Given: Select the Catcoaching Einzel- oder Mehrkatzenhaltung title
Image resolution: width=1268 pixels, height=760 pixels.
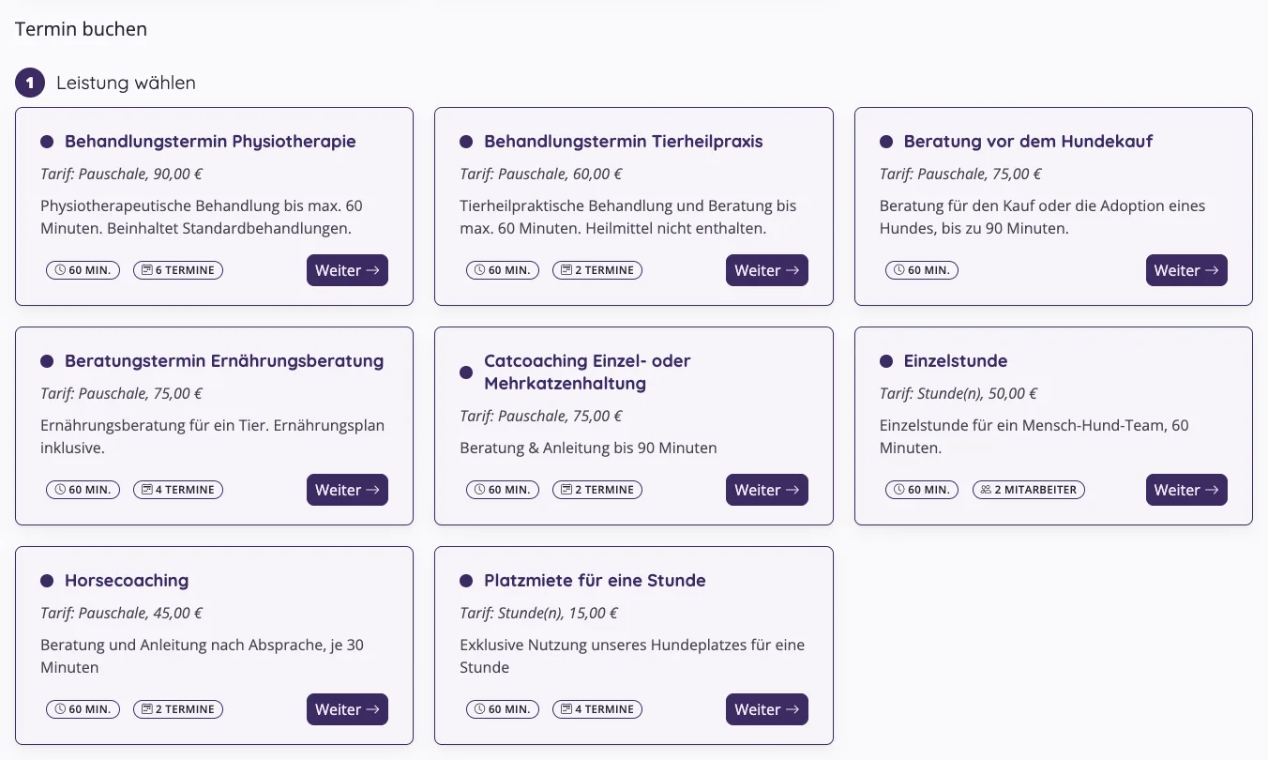Looking at the screenshot, I should point(587,372).
